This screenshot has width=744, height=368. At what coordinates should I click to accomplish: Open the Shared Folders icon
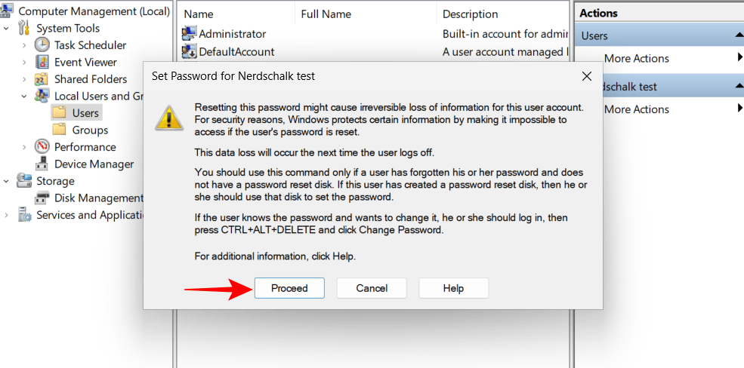pos(42,79)
